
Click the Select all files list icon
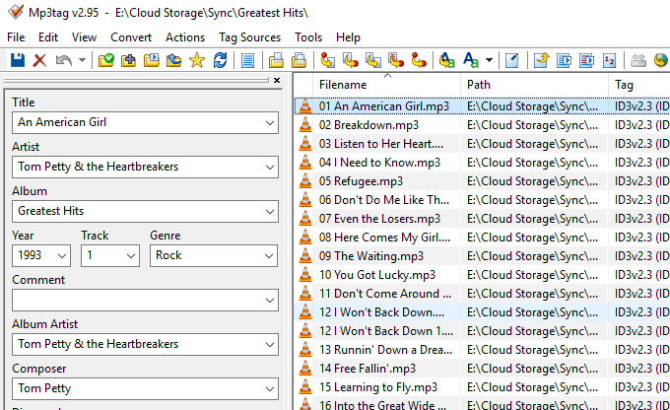[x=248, y=60]
